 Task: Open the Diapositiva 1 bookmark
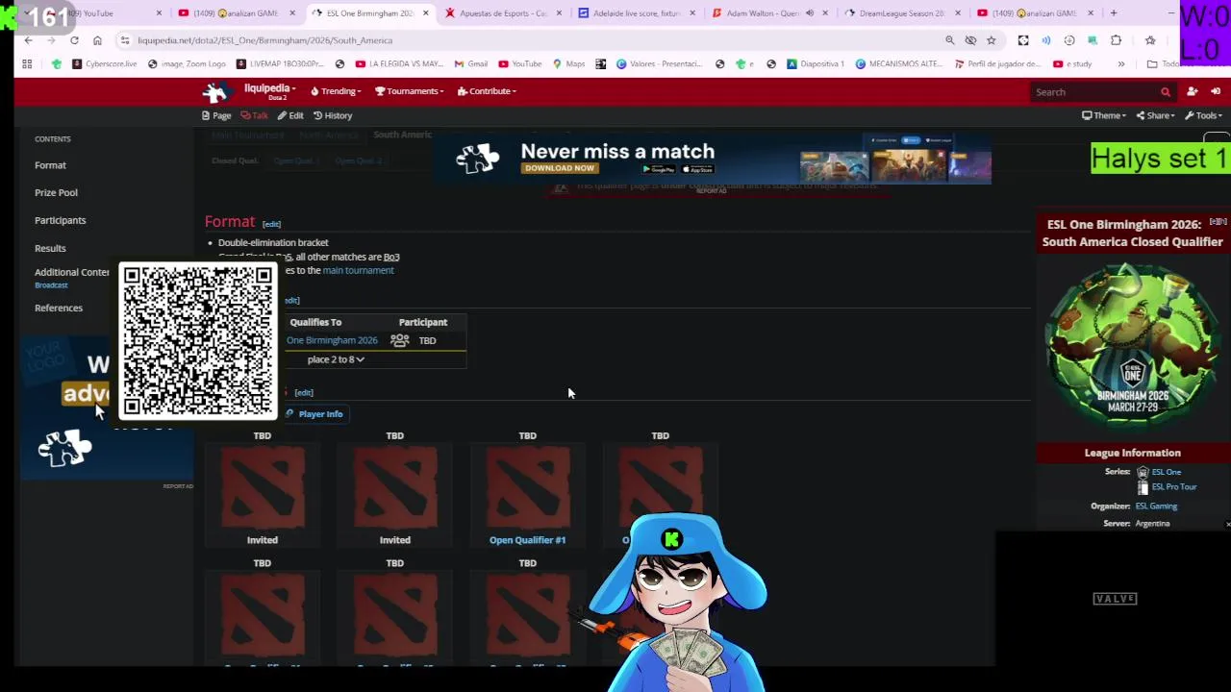pyautogui.click(x=815, y=64)
